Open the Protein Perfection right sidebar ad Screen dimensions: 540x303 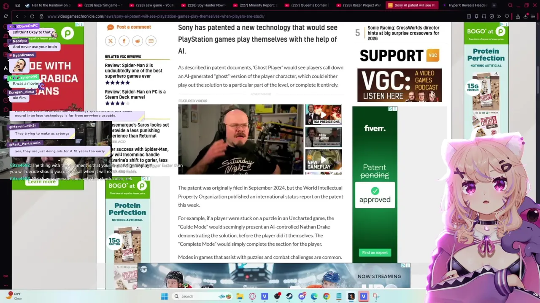[x=486, y=80]
